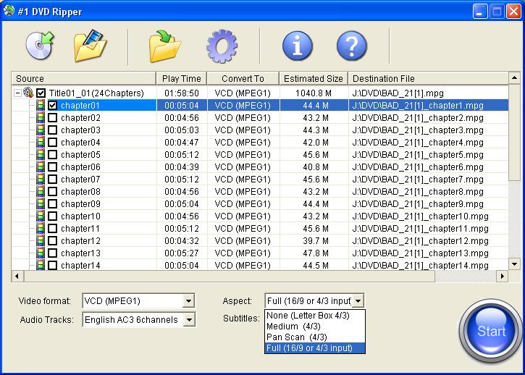
Task: Open settings with the gear icon
Action: pos(222,46)
